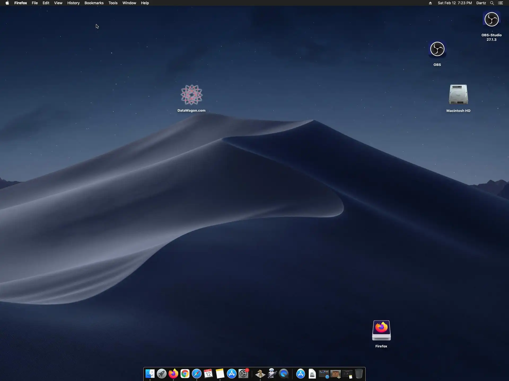Open System Preferences gear in Dock
The height and width of the screenshot is (381, 509).
[x=243, y=374]
